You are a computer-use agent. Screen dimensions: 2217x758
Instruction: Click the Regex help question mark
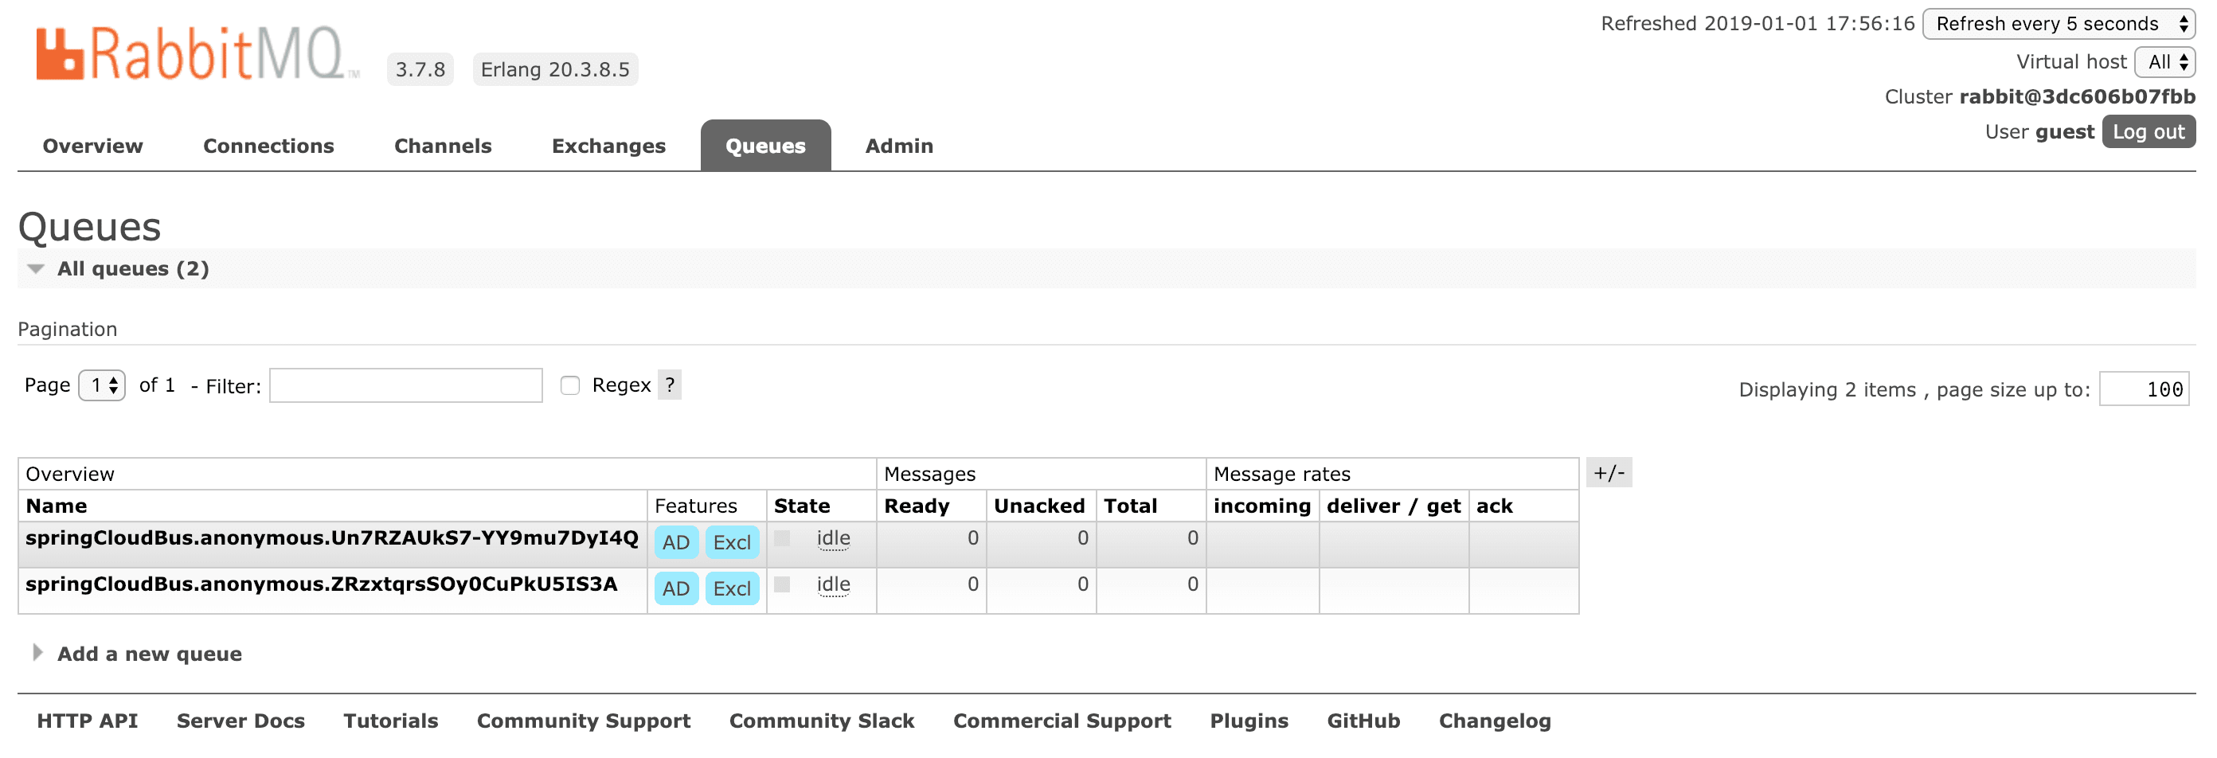point(669,385)
